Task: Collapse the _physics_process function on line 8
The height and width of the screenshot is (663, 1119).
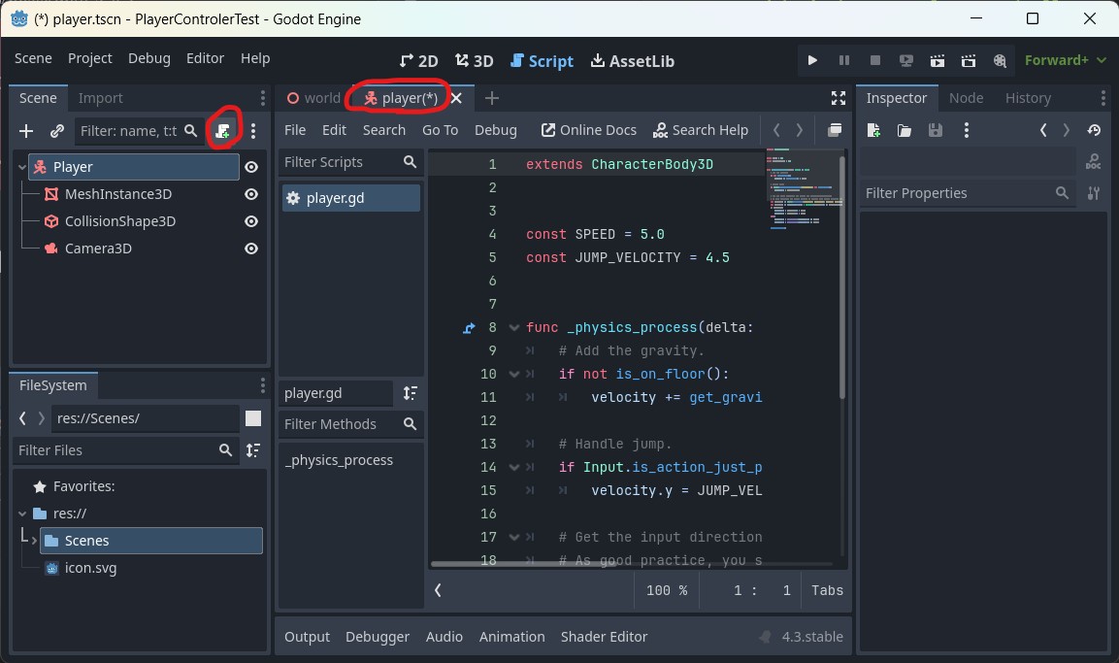Action: tap(513, 327)
